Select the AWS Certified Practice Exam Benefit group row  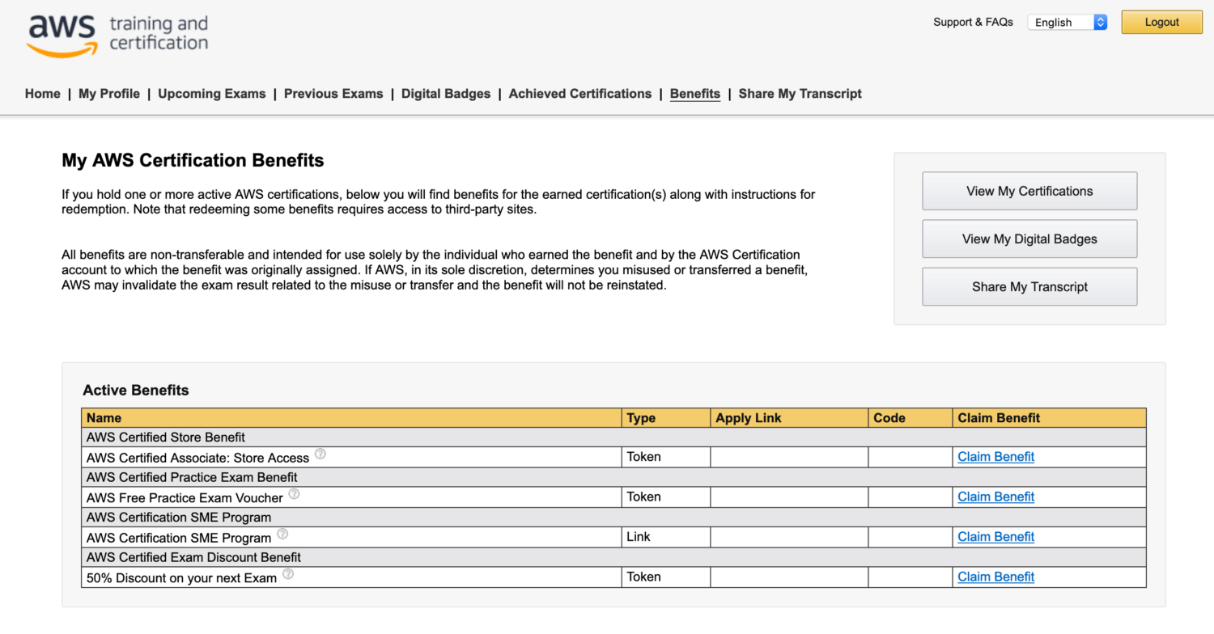(614, 477)
